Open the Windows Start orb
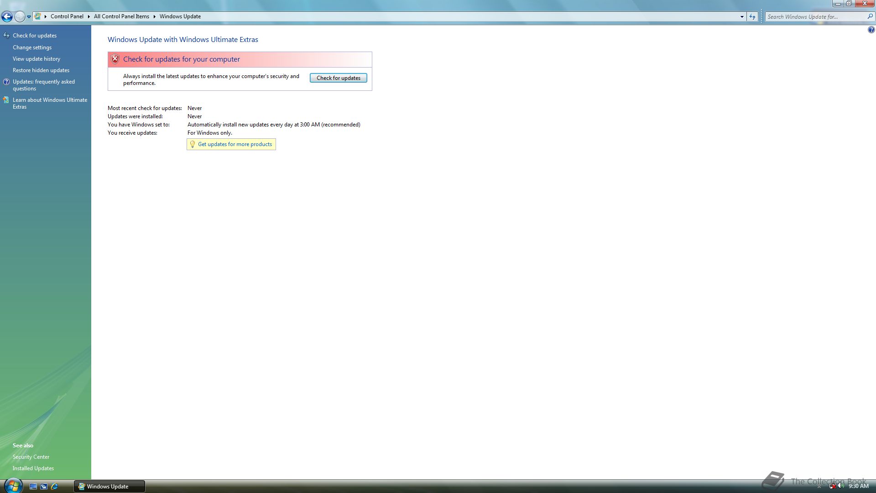The image size is (876, 493). click(x=13, y=486)
